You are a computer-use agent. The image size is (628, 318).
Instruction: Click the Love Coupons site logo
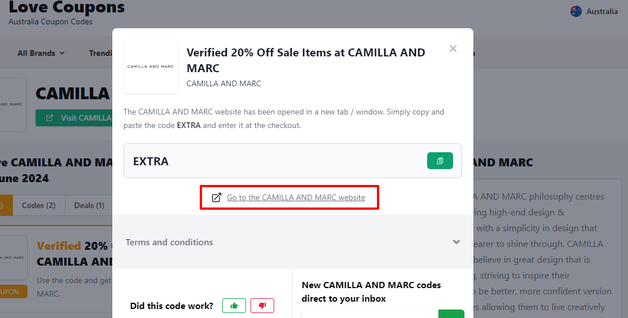click(x=67, y=8)
